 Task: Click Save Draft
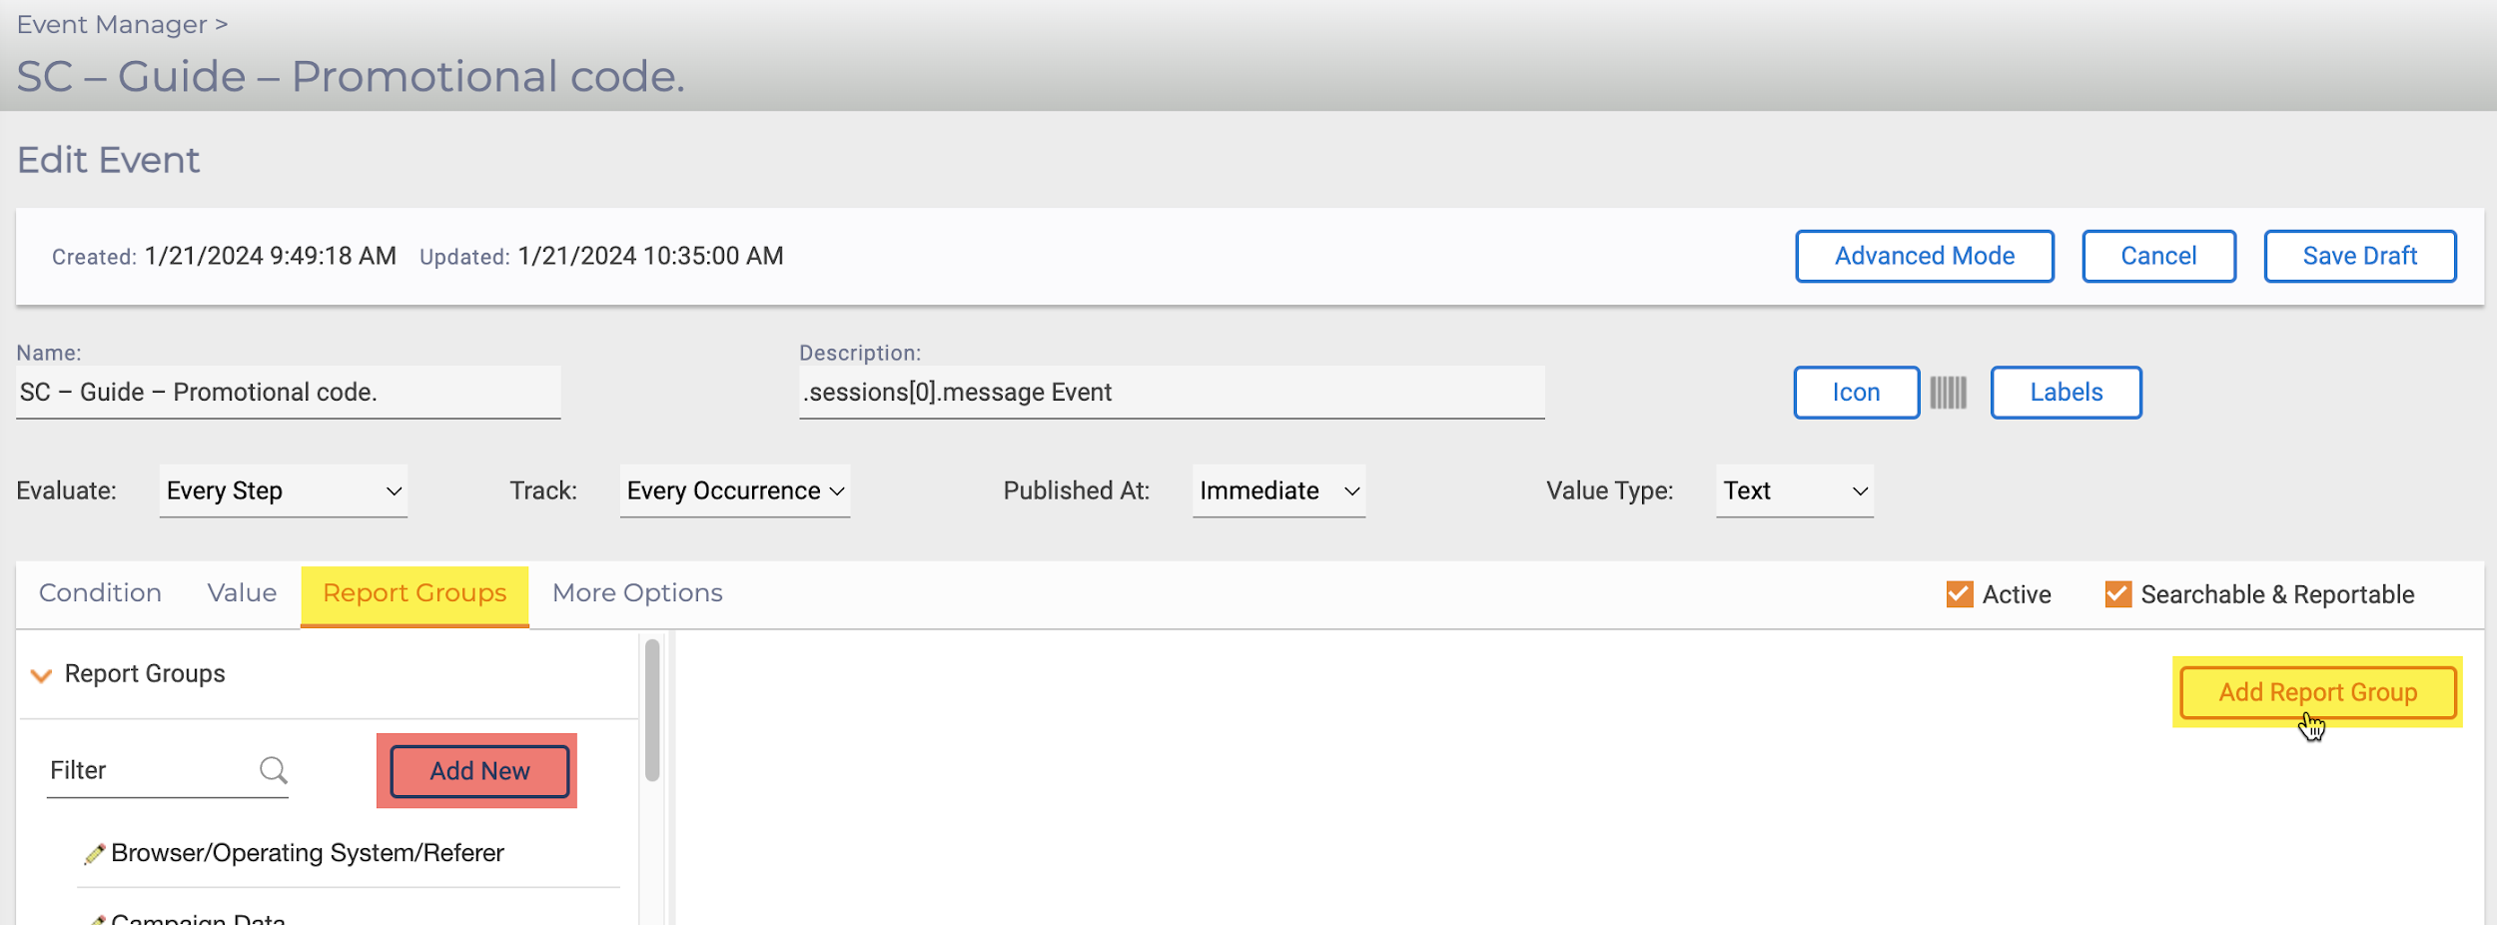2359,257
